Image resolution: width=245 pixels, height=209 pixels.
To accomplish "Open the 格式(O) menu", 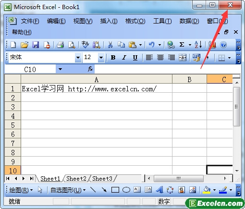I will [x=135, y=21].
